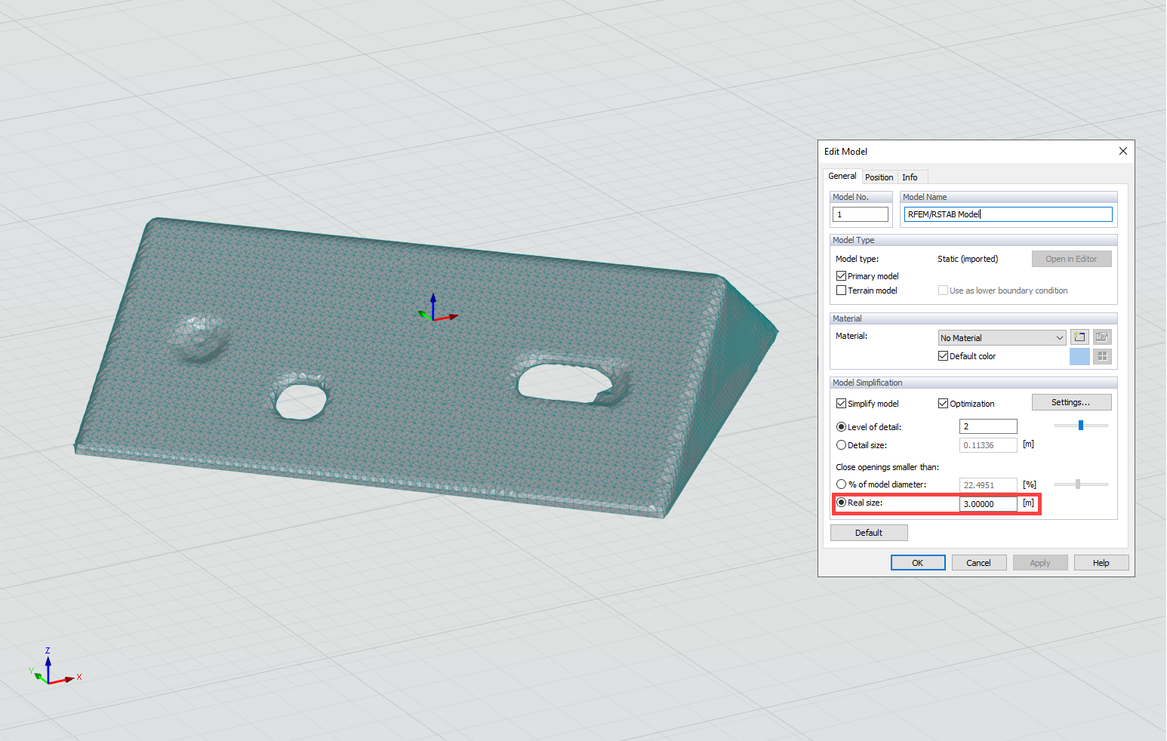Confirm with the OK button
This screenshot has width=1167, height=741.
(918, 563)
